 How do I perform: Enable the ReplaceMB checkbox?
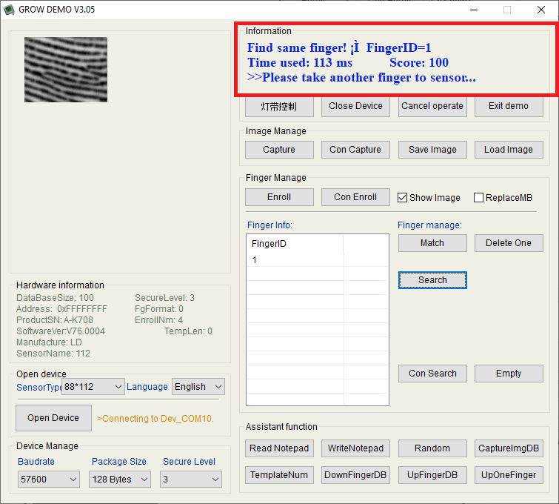478,198
